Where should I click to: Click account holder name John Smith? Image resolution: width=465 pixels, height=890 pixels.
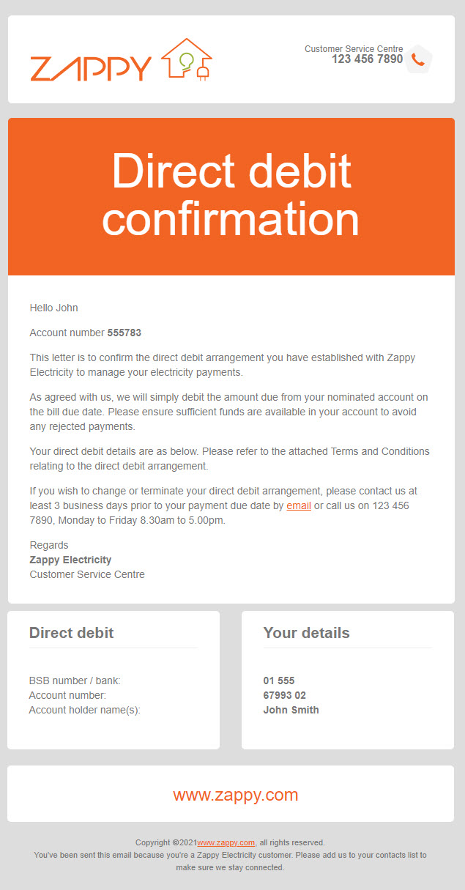[291, 710]
